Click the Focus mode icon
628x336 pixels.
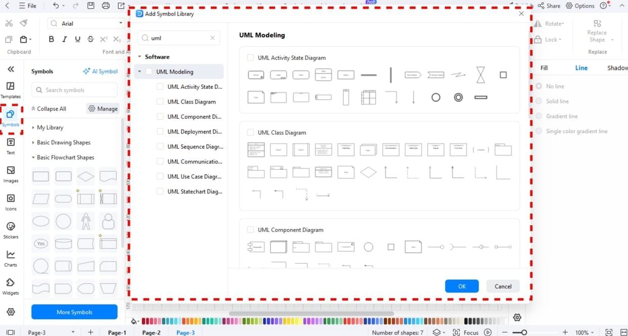(x=457, y=332)
